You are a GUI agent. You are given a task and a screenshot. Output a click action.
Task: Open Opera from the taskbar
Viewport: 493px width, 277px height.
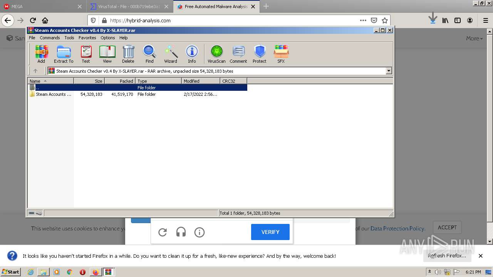[x=82, y=272]
